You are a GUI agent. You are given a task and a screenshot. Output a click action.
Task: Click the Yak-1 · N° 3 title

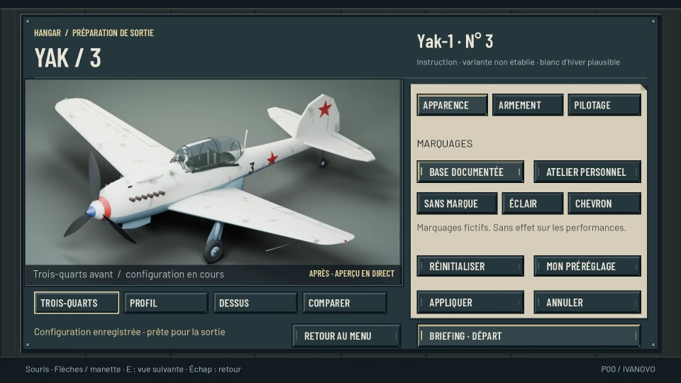pyautogui.click(x=455, y=41)
